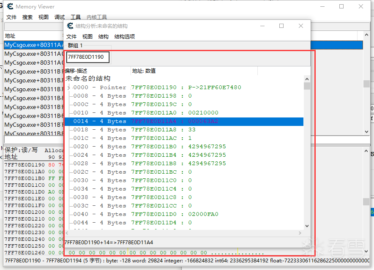Viewport: 374px width, 270px height.
Task: Maximize the Memory Viewer window
Action: point(341,6)
